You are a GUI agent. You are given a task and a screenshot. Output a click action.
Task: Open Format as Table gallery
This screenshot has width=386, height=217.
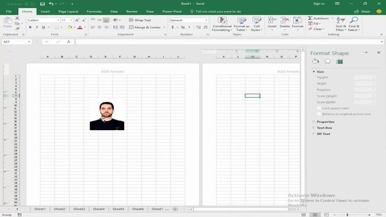(241, 24)
